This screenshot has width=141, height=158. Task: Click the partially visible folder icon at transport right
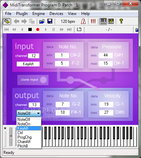(x=137, y=30)
